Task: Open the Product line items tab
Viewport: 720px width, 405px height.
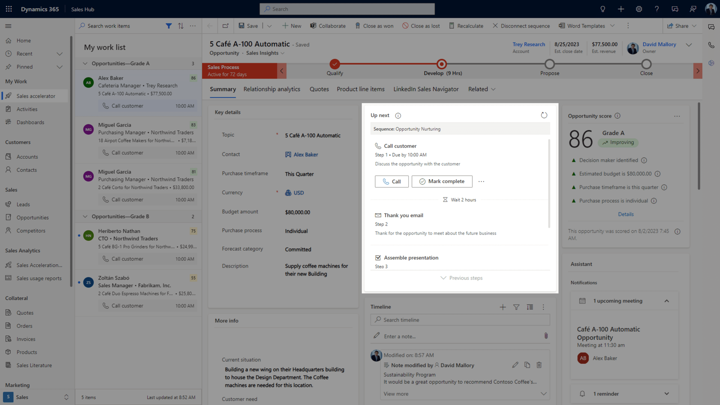Action: 361,89
